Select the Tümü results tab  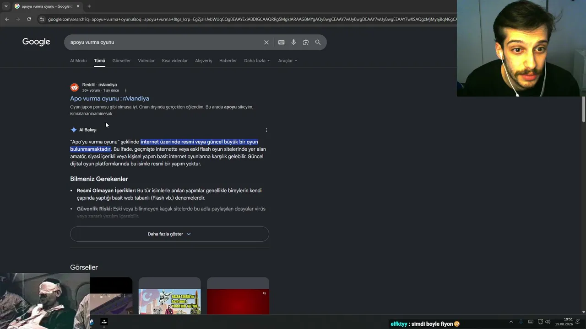(99, 61)
